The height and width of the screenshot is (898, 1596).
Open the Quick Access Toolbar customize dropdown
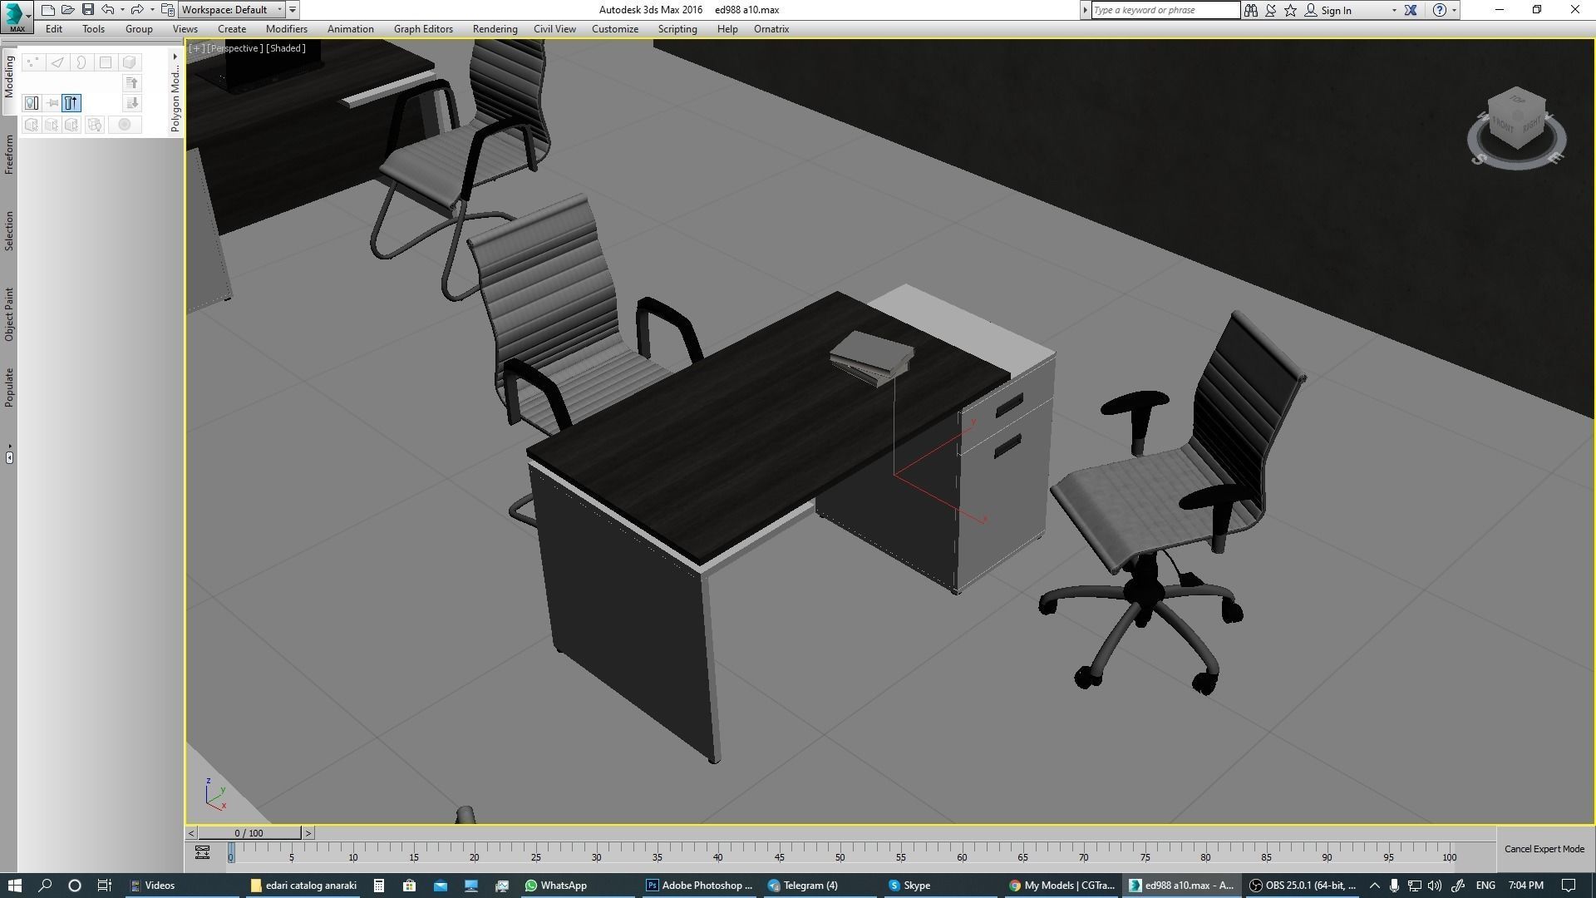click(293, 10)
